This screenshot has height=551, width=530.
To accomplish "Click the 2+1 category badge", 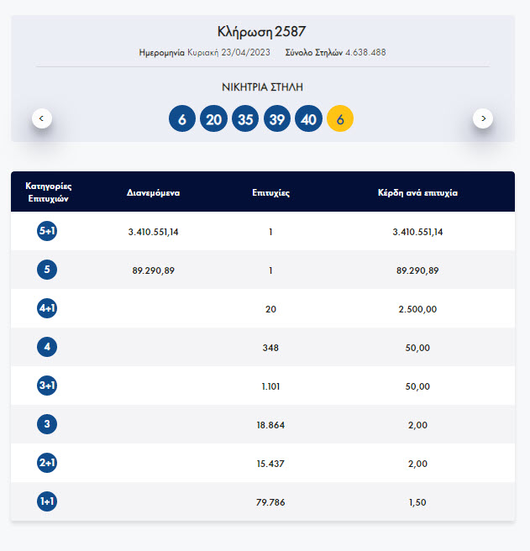I will [47, 463].
